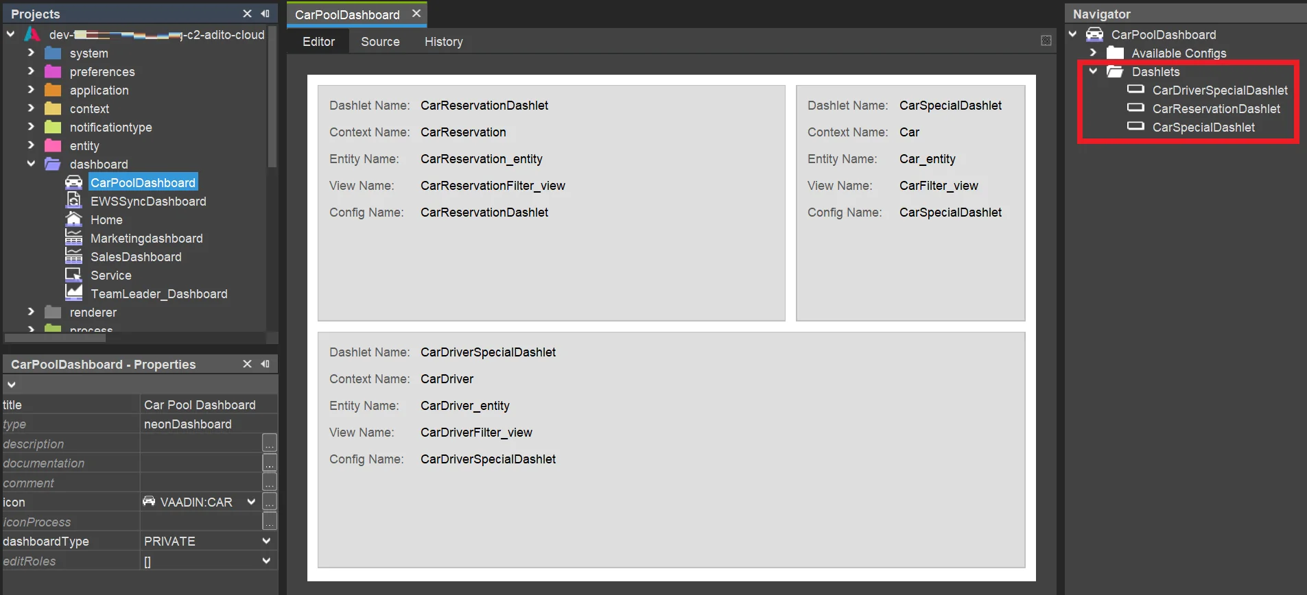This screenshot has height=595, width=1307.
Task: Click the open dashboard folder icon
Action: coord(53,164)
